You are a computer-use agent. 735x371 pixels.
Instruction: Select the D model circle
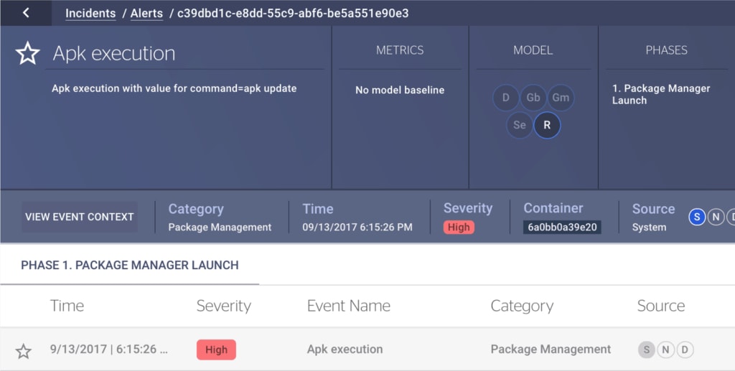point(506,98)
